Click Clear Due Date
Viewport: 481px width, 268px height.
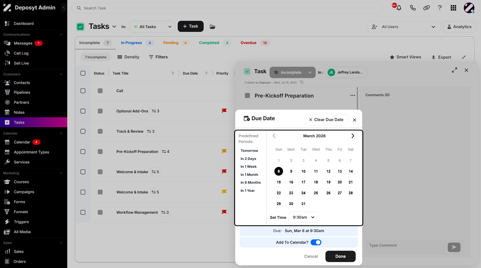pyautogui.click(x=326, y=120)
